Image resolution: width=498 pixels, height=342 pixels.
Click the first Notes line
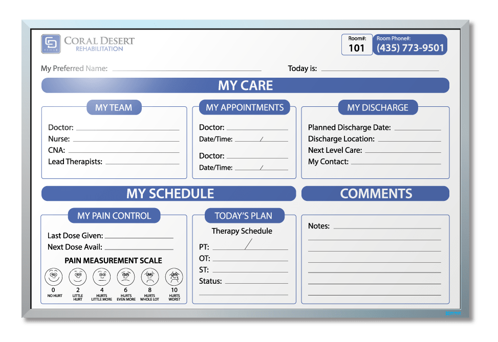click(x=387, y=226)
